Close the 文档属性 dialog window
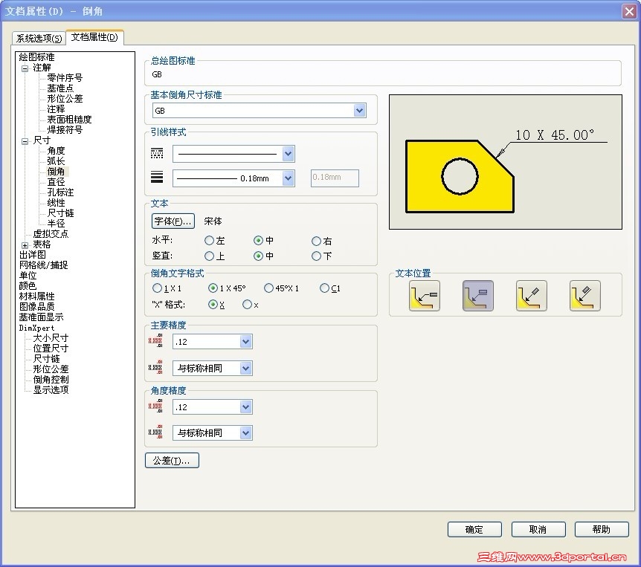This screenshot has height=567, width=641. pos(629,11)
